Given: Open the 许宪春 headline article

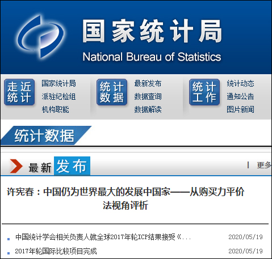Looking at the screenshot, I should (125, 198).
